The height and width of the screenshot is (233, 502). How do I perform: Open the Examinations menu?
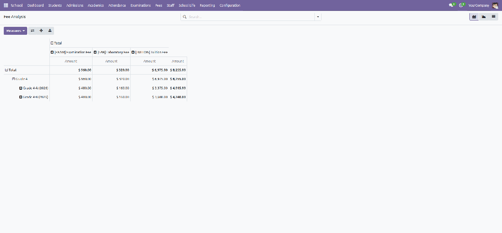tap(141, 5)
